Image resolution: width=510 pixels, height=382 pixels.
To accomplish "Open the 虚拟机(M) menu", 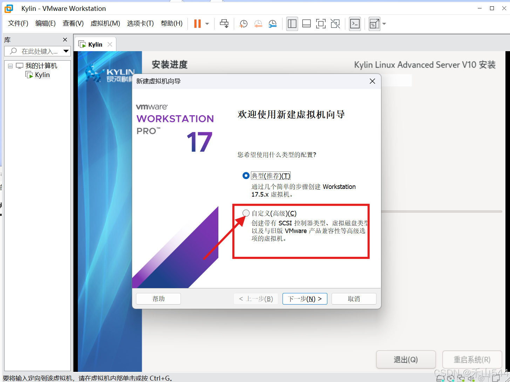I will point(105,23).
